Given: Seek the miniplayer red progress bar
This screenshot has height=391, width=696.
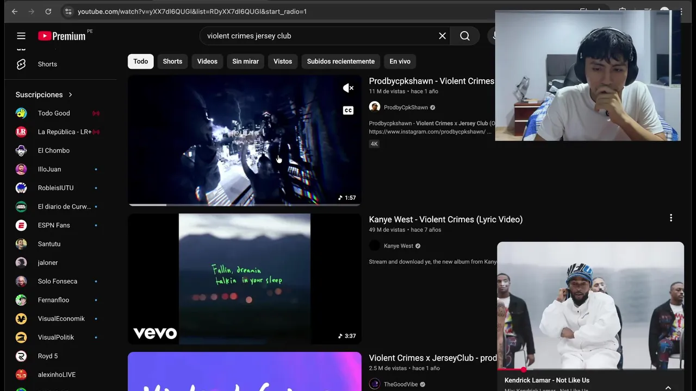Looking at the screenshot, I should coord(591,369).
